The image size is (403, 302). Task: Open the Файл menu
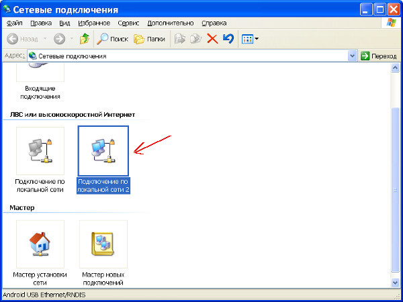pos(15,23)
